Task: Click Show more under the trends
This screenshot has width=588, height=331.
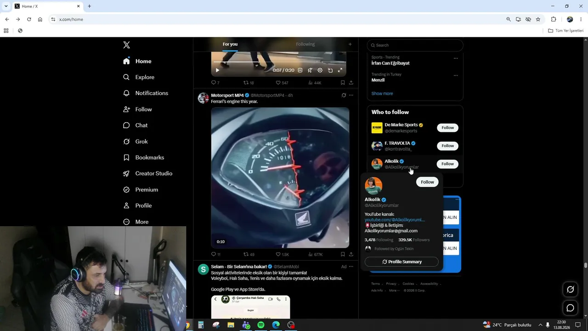Action: point(382,93)
